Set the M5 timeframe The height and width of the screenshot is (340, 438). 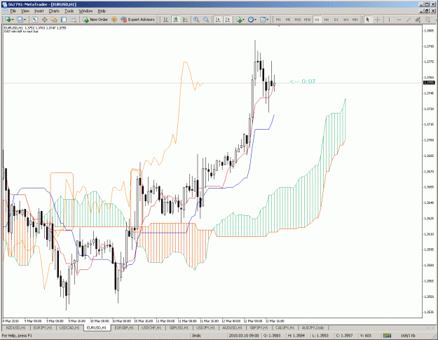tap(288, 20)
